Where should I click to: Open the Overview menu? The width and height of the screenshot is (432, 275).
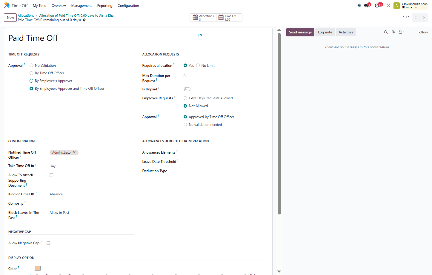[x=59, y=6]
